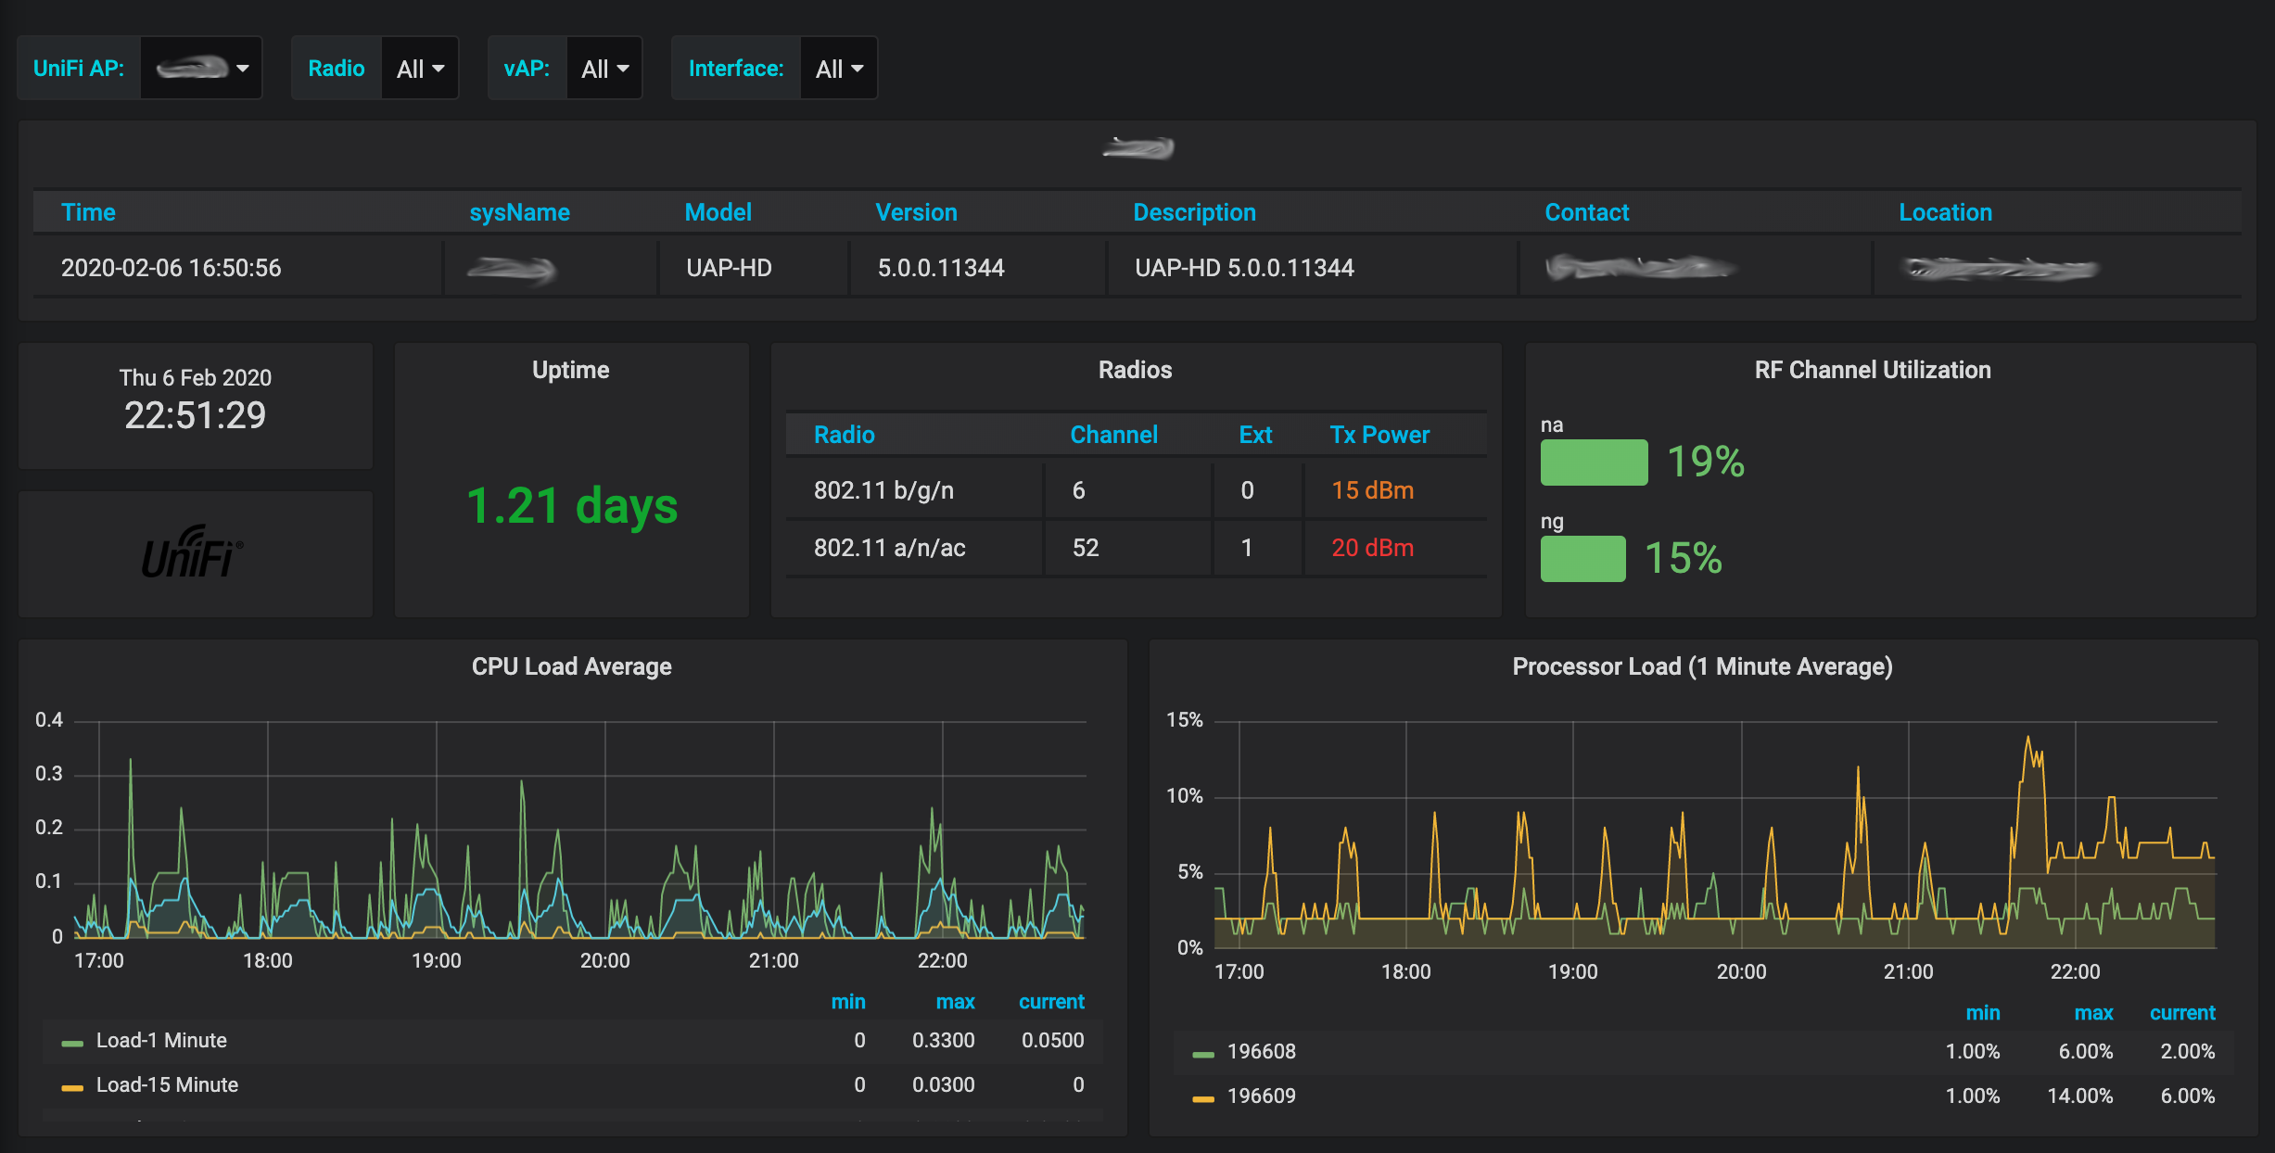Open the vAP variable dropdown
This screenshot has height=1153, width=2275.
[x=604, y=69]
